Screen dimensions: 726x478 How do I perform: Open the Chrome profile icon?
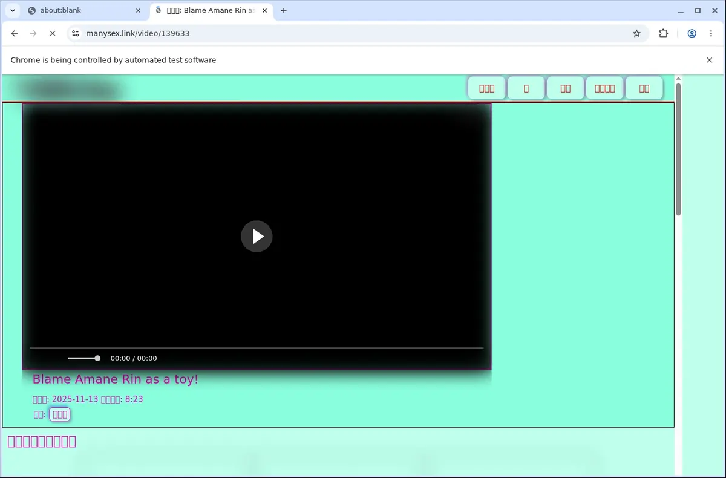click(692, 33)
